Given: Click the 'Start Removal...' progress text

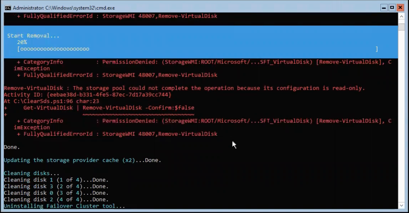Looking at the screenshot, I should click(33, 36).
